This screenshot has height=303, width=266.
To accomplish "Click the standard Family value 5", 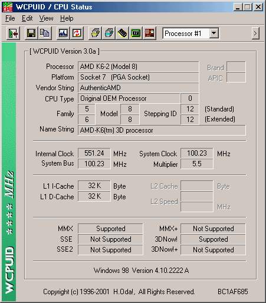I will click(87, 109).
